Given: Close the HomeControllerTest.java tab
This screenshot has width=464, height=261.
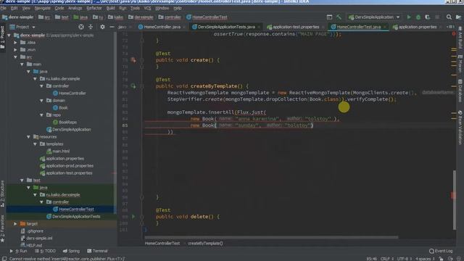Looking at the screenshot, I should 385,27.
